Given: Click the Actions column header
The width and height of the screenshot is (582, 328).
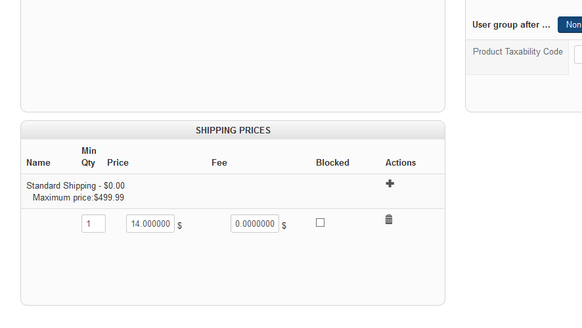Looking at the screenshot, I should tap(401, 162).
